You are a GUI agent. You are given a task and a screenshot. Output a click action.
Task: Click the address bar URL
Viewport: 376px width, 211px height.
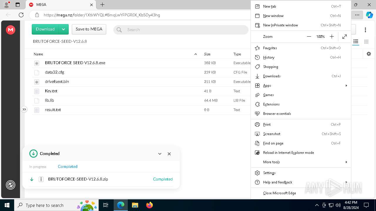(x=102, y=15)
